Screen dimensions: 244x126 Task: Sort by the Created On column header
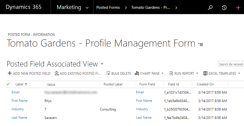pyautogui.click(x=205, y=84)
